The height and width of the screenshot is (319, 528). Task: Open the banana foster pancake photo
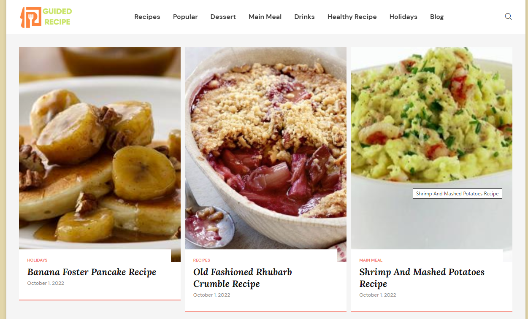pyautogui.click(x=100, y=148)
